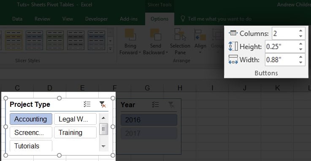Decrease the Columns count stepper

point(301,36)
